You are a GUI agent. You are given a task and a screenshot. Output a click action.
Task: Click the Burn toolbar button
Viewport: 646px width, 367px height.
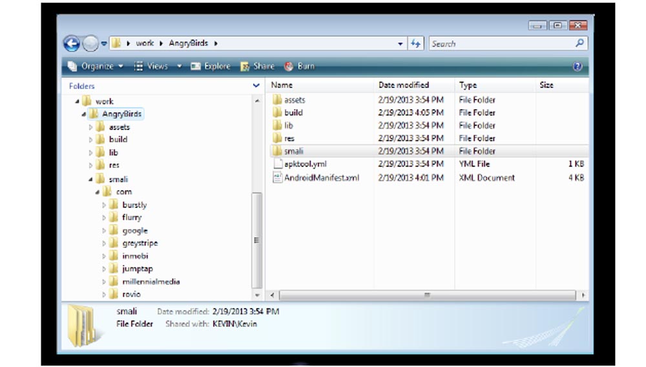tap(300, 66)
